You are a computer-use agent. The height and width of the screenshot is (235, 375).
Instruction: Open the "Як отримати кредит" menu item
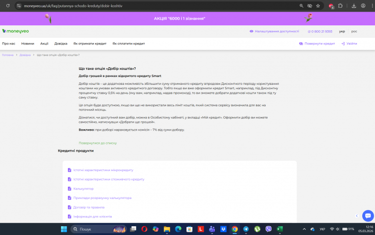[x=90, y=43]
